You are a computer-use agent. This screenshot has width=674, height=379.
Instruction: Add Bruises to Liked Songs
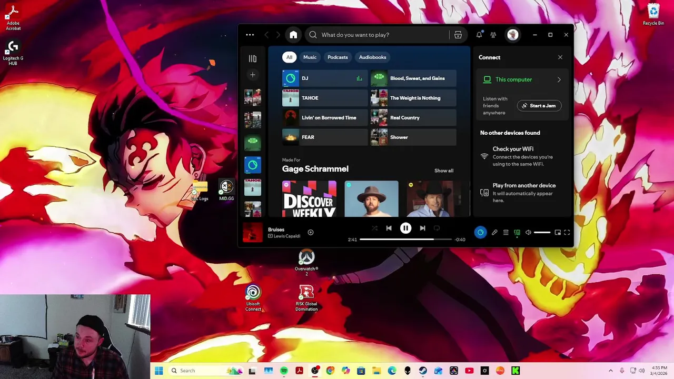pos(311,232)
